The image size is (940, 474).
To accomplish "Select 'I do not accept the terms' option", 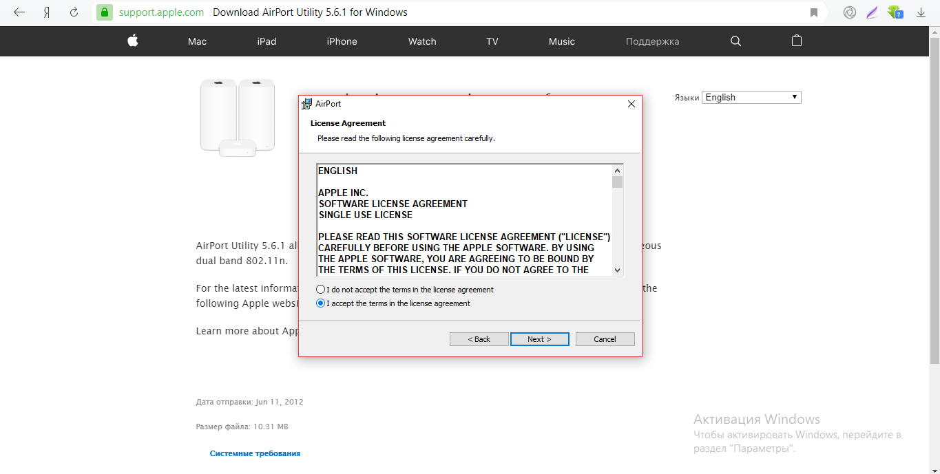I will [321, 290].
